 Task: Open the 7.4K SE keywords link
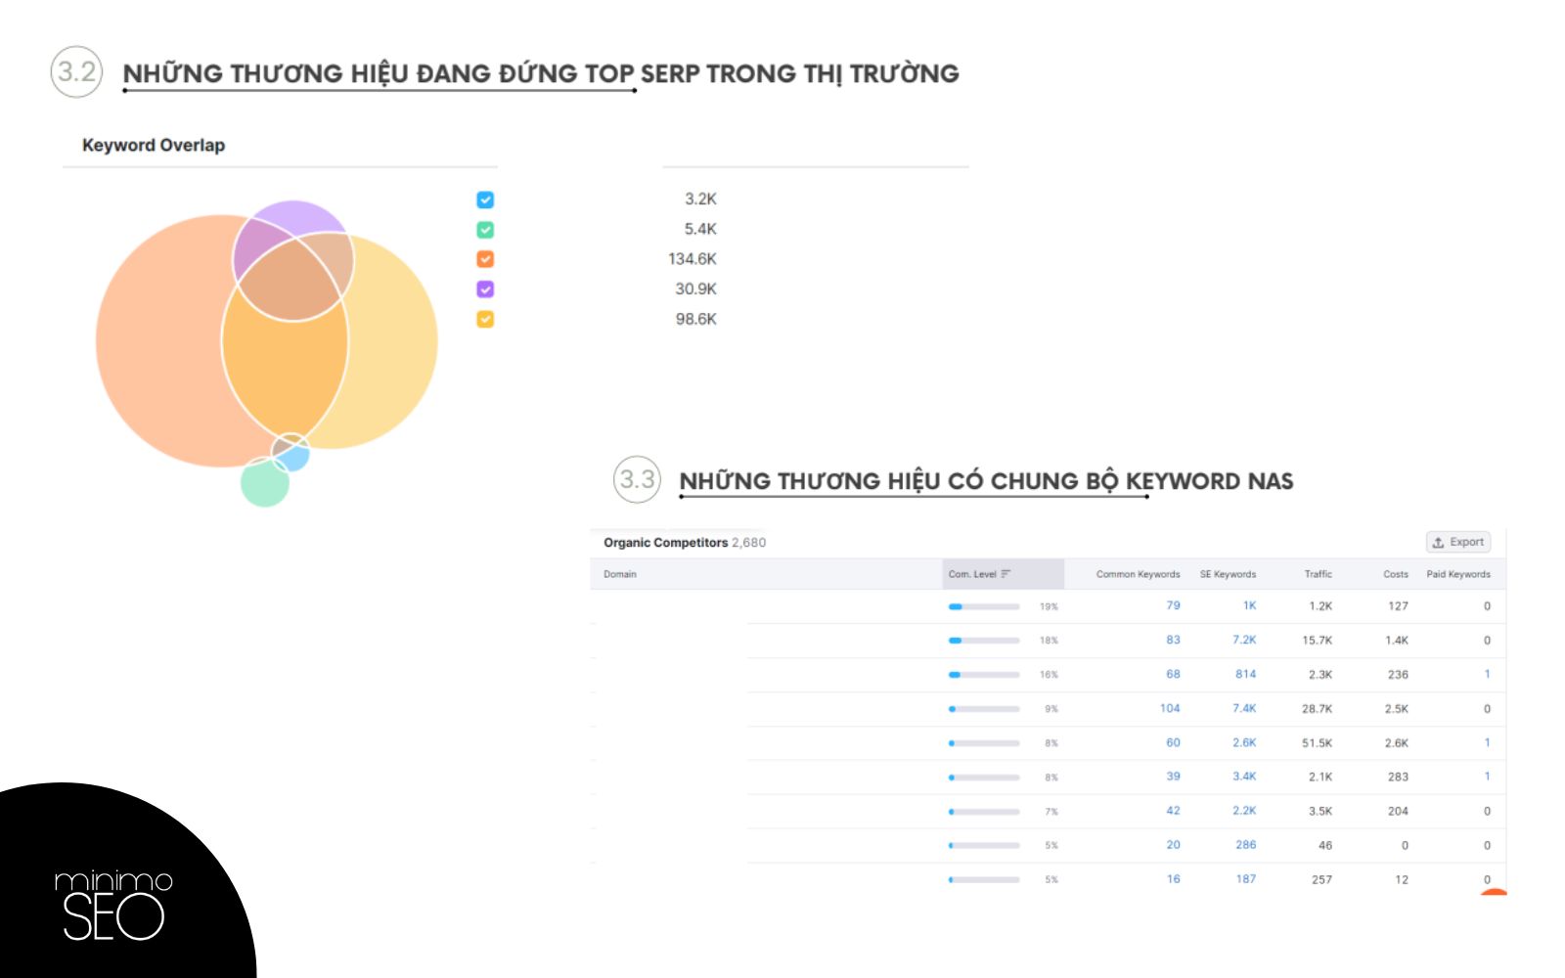coord(1244,708)
